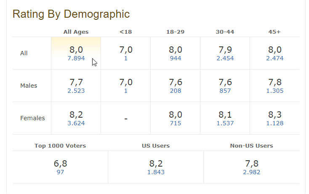Open the 208 votes link for Males 18-29
309x194 pixels.
(176, 91)
